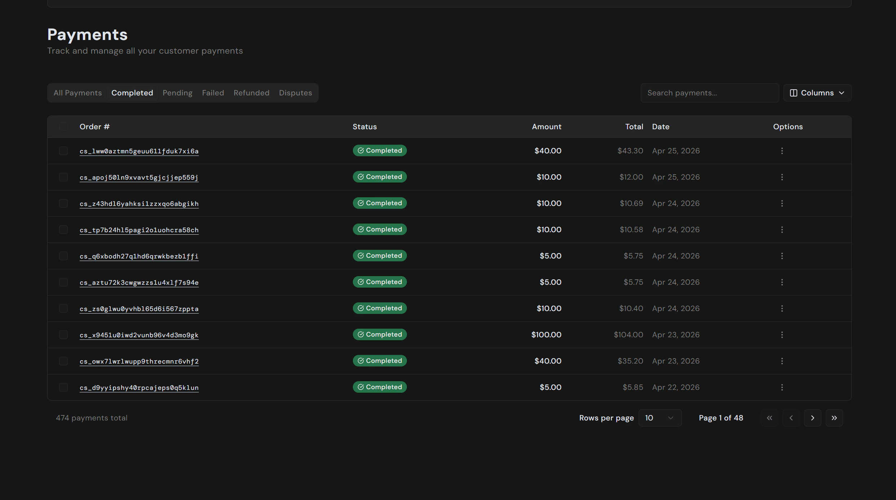Click Completed badge in the $43.30 row
Screen dimensions: 896x500
(x=380, y=150)
